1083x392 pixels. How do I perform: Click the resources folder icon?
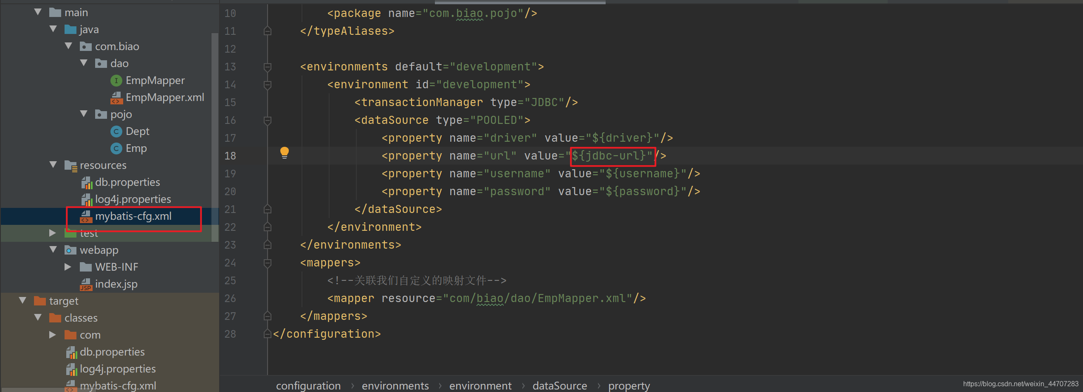[71, 165]
